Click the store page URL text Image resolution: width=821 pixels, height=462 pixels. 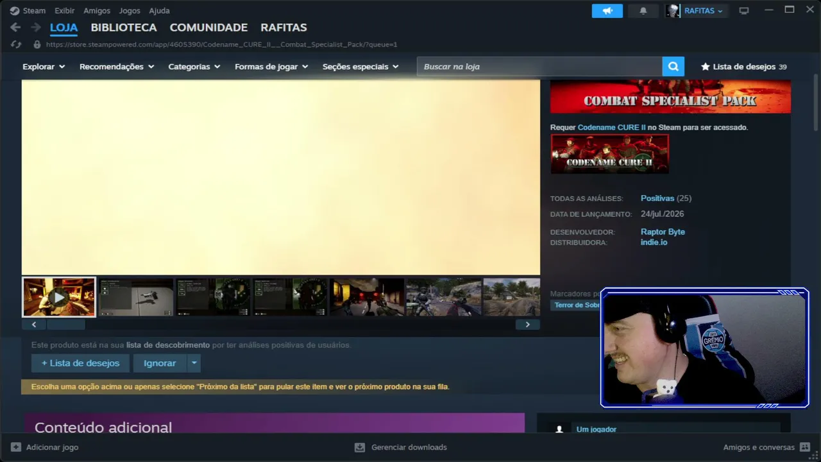[x=221, y=45]
